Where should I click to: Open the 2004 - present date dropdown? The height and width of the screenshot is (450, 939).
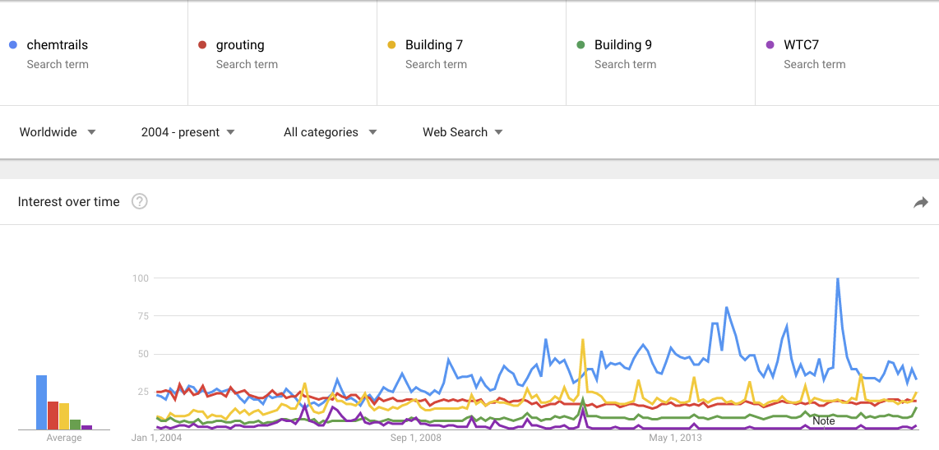coord(187,132)
